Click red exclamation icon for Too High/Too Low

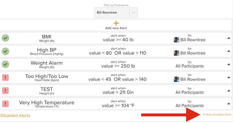pos(5,77)
